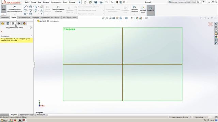This screenshot has height=122, width=218.
Task: Open the Вид menu
Action: pos(40,2)
